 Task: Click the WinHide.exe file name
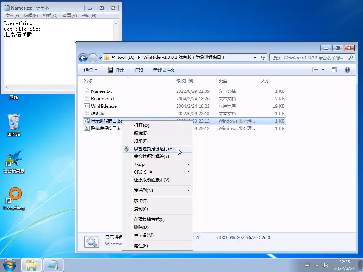tap(104, 106)
